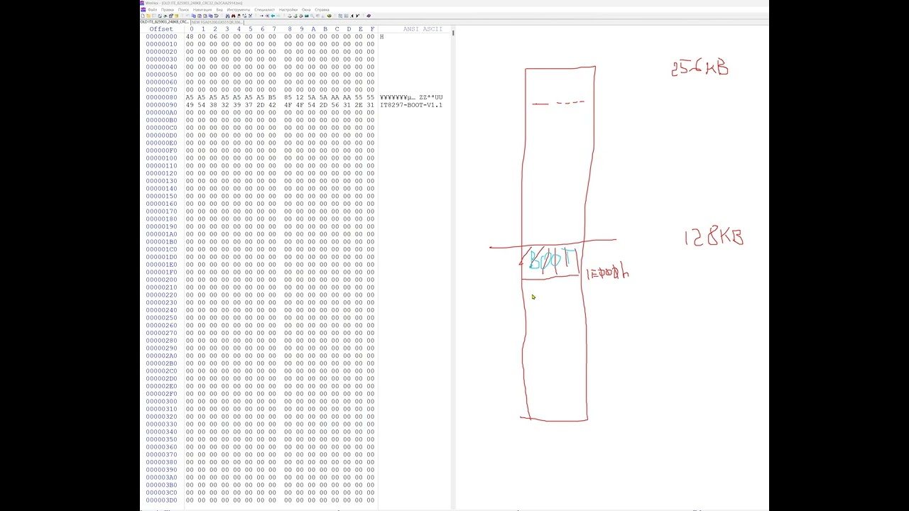Switch to the NEW FGA01200 file tab
This screenshot has height=511, width=909.
point(217,22)
